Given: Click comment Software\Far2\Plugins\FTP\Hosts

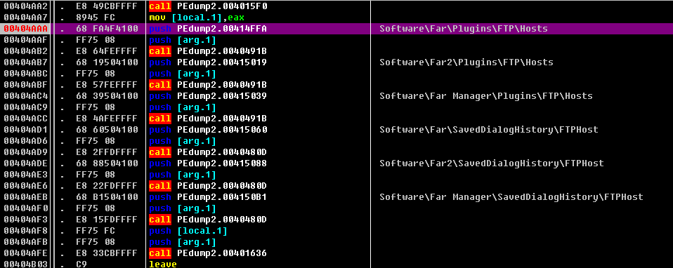Looking at the screenshot, I should [466, 62].
